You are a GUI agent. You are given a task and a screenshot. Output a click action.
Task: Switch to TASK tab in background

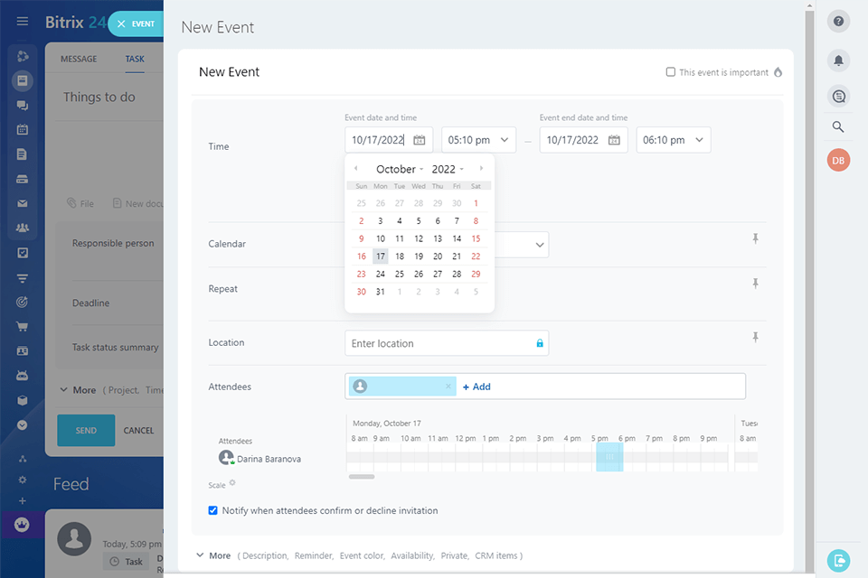point(135,59)
